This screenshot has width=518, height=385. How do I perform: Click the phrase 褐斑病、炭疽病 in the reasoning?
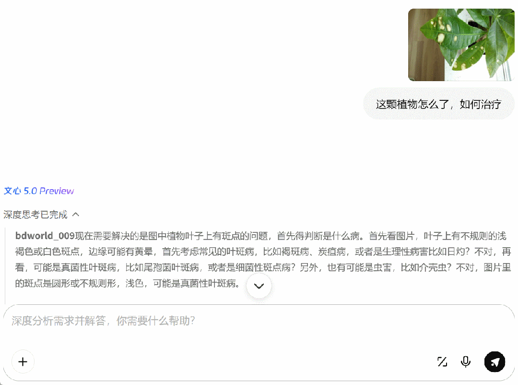point(313,252)
